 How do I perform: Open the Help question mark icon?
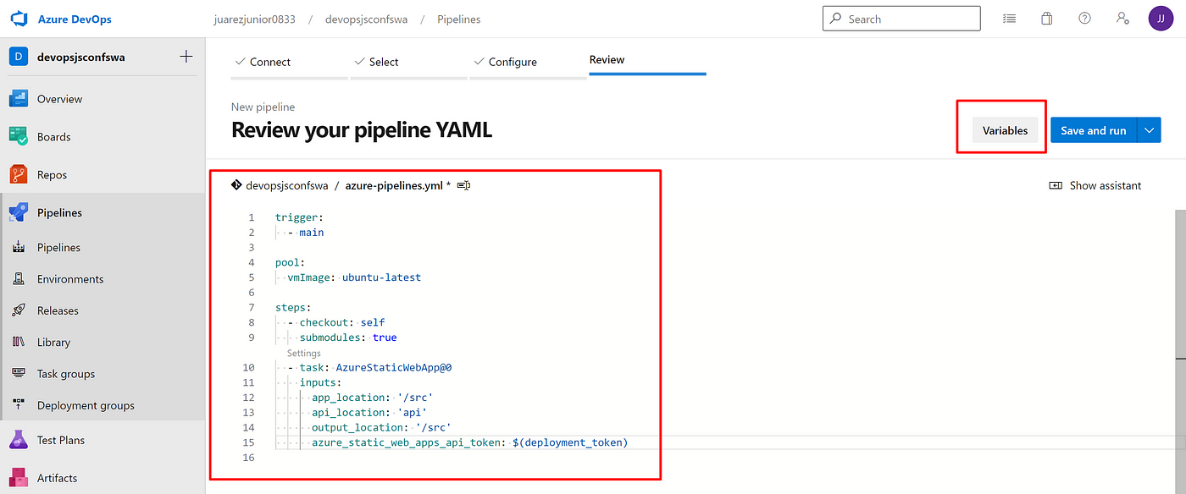click(x=1084, y=18)
